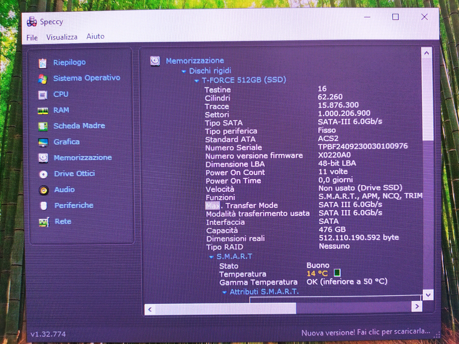459x344 pixels.
Task: Select Memorizzazione in the sidebar
Action: click(83, 157)
